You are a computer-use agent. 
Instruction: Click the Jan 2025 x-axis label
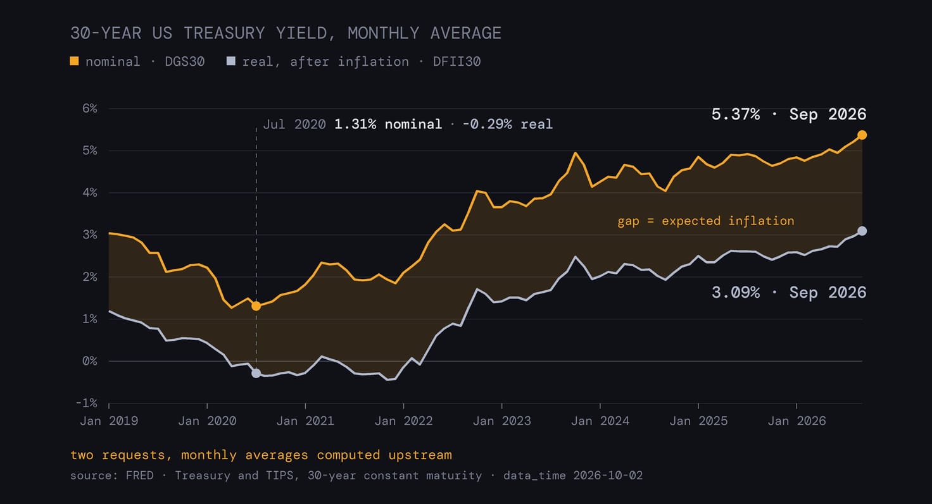pos(698,421)
